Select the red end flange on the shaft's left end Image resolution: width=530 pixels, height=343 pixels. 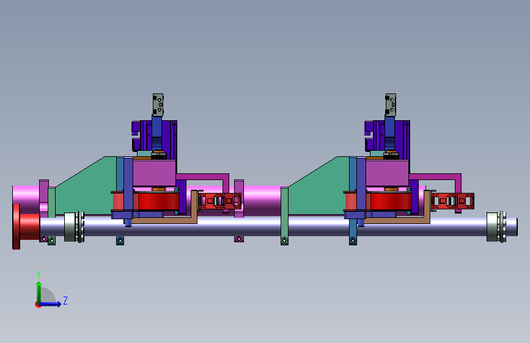coord(17,227)
